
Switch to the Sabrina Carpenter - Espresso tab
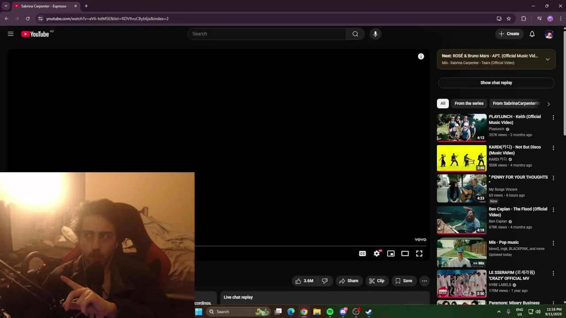point(45,6)
